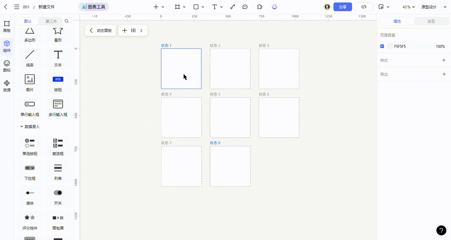Switch to the 第三方 components tab
The image size is (451, 240).
(x=51, y=21)
